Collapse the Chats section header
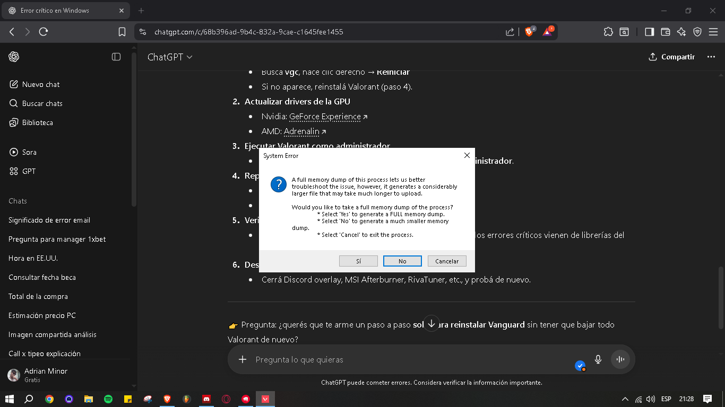 point(18,201)
